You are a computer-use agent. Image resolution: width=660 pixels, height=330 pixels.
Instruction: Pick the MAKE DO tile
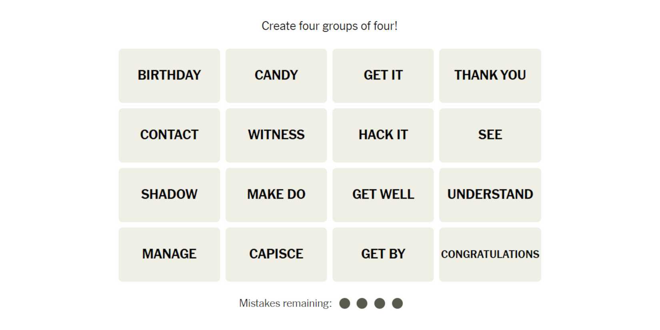coord(276,195)
